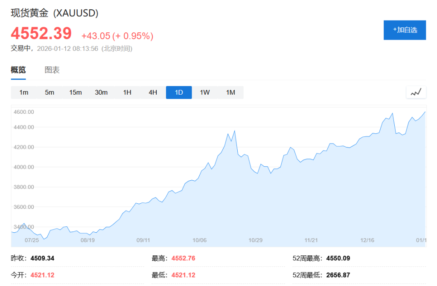437x286 pixels.
Task: Toggle the active 1D interval button
Action: click(x=178, y=92)
